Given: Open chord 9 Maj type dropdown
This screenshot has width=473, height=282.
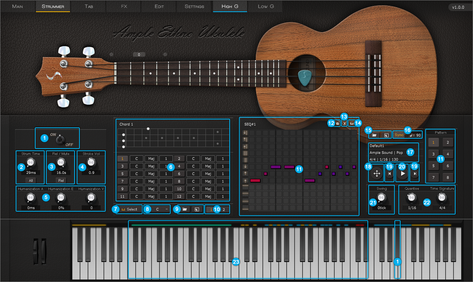Looking at the screenshot, I should point(151,189).
